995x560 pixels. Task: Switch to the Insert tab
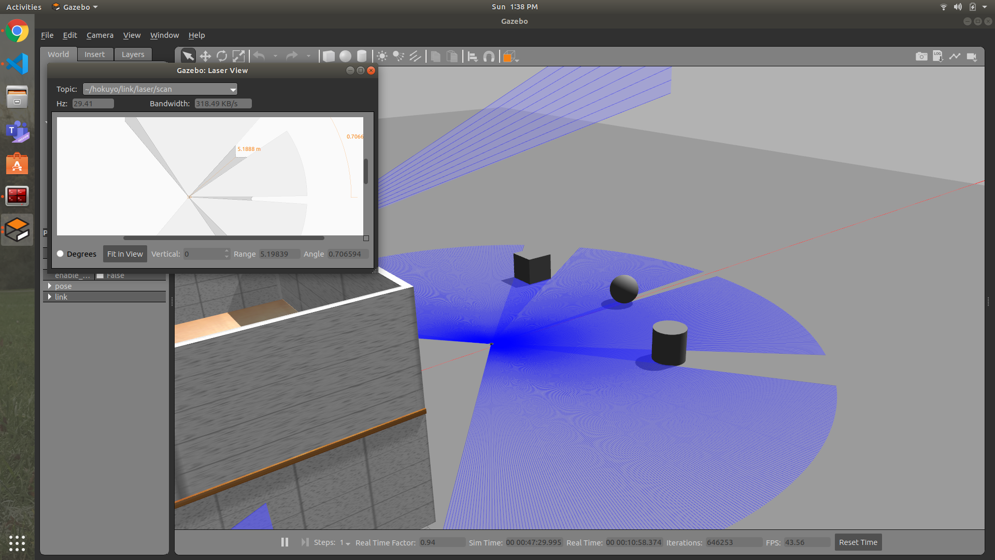click(x=95, y=54)
